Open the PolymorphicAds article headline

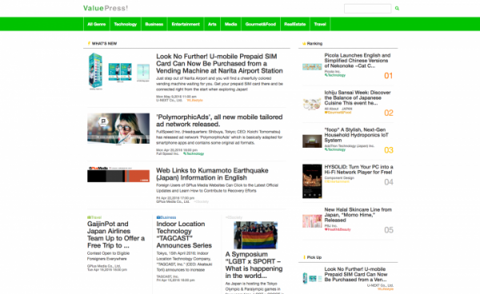[219, 121]
